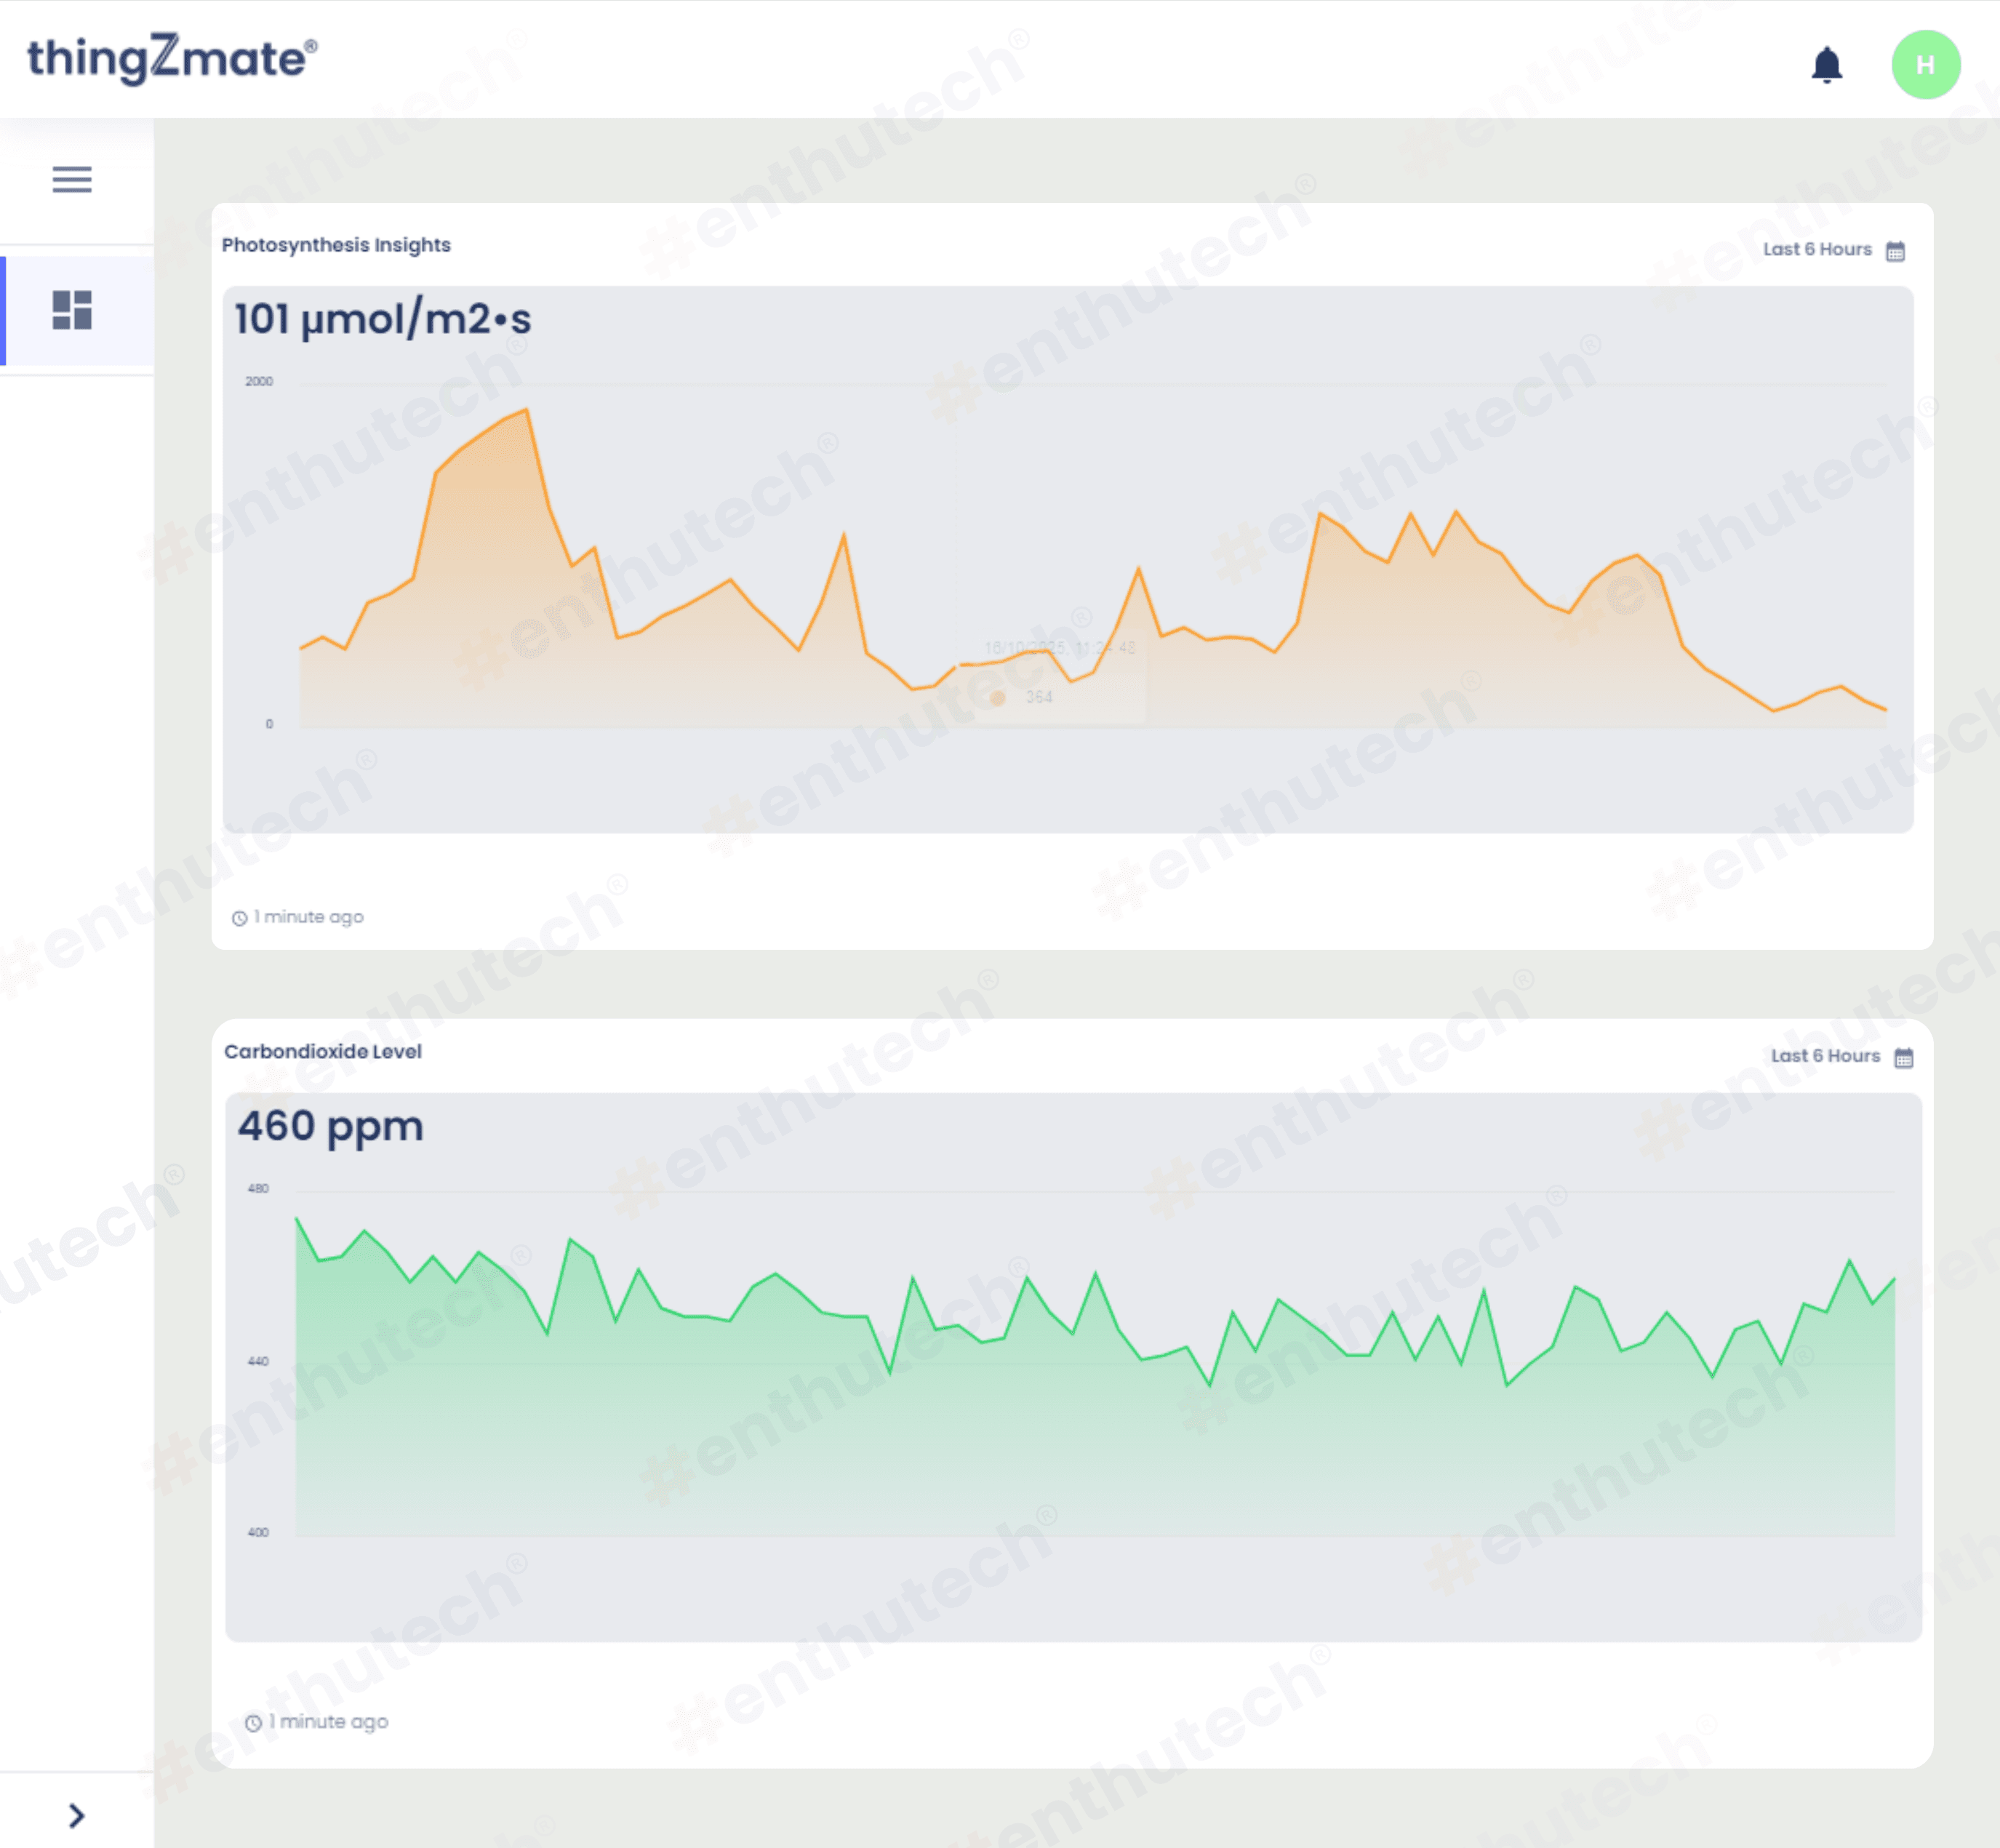The height and width of the screenshot is (1848, 2000).
Task: Open the notifications bell icon
Action: pyautogui.click(x=1826, y=65)
